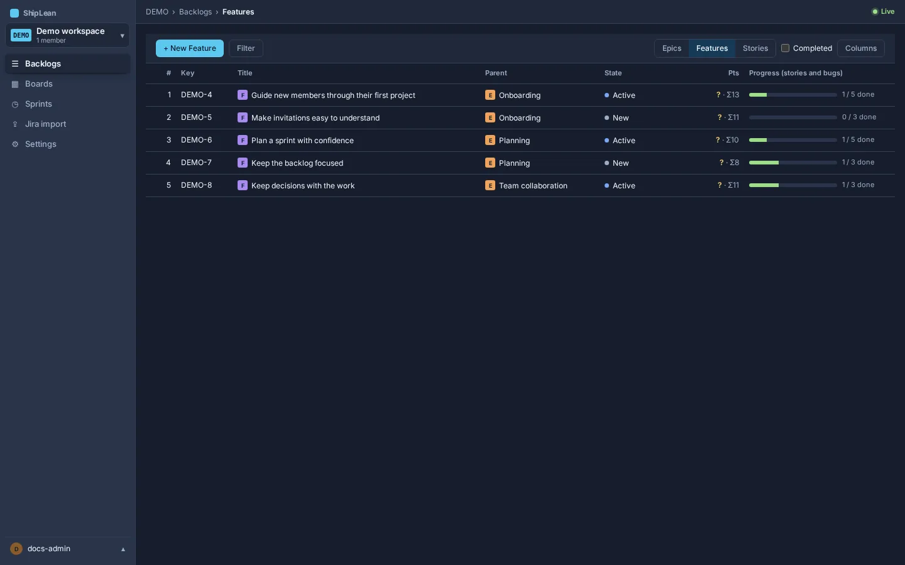Click epic icon in DEMO-7 Planning parent cell

coord(490,163)
